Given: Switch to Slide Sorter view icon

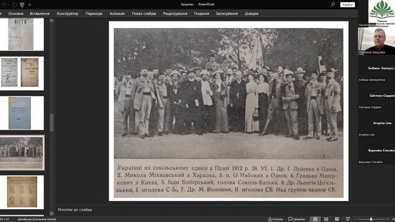Looking at the screenshot, I should point(326,220).
